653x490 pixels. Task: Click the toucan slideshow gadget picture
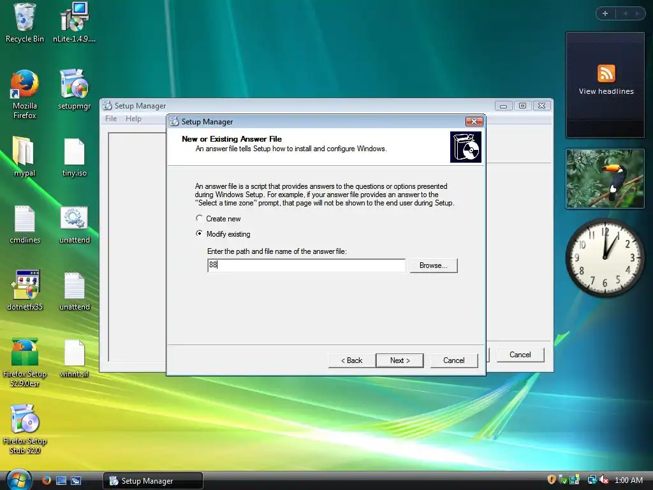(605, 179)
